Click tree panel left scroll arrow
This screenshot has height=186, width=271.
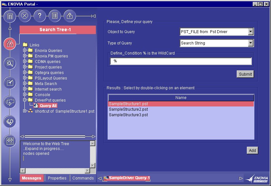click(x=22, y=136)
